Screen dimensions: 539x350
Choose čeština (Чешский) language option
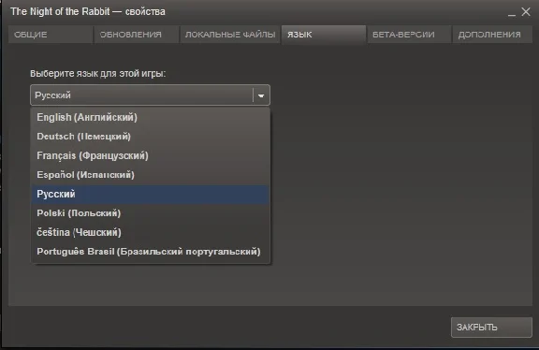pyautogui.click(x=150, y=232)
